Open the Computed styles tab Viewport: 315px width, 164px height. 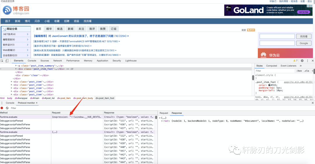tap(271, 66)
